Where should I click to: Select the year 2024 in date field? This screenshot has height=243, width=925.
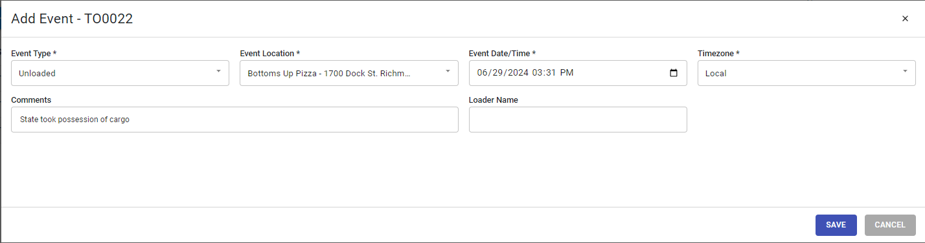point(518,73)
